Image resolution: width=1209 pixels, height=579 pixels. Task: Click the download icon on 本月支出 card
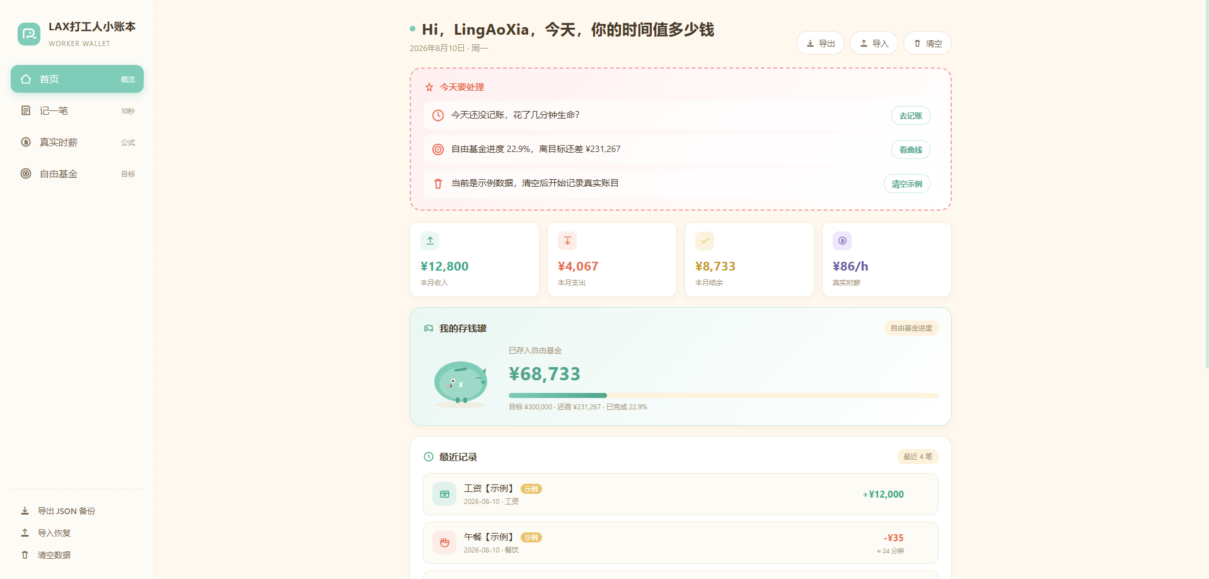(x=567, y=241)
